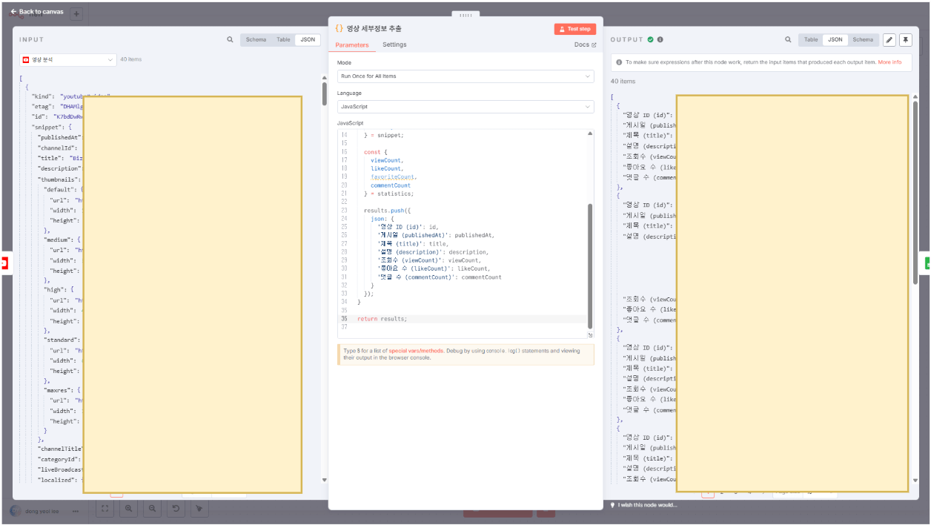Screen dimensions: 931x528
Task: Switch INPUT view to Schema
Action: tap(256, 40)
